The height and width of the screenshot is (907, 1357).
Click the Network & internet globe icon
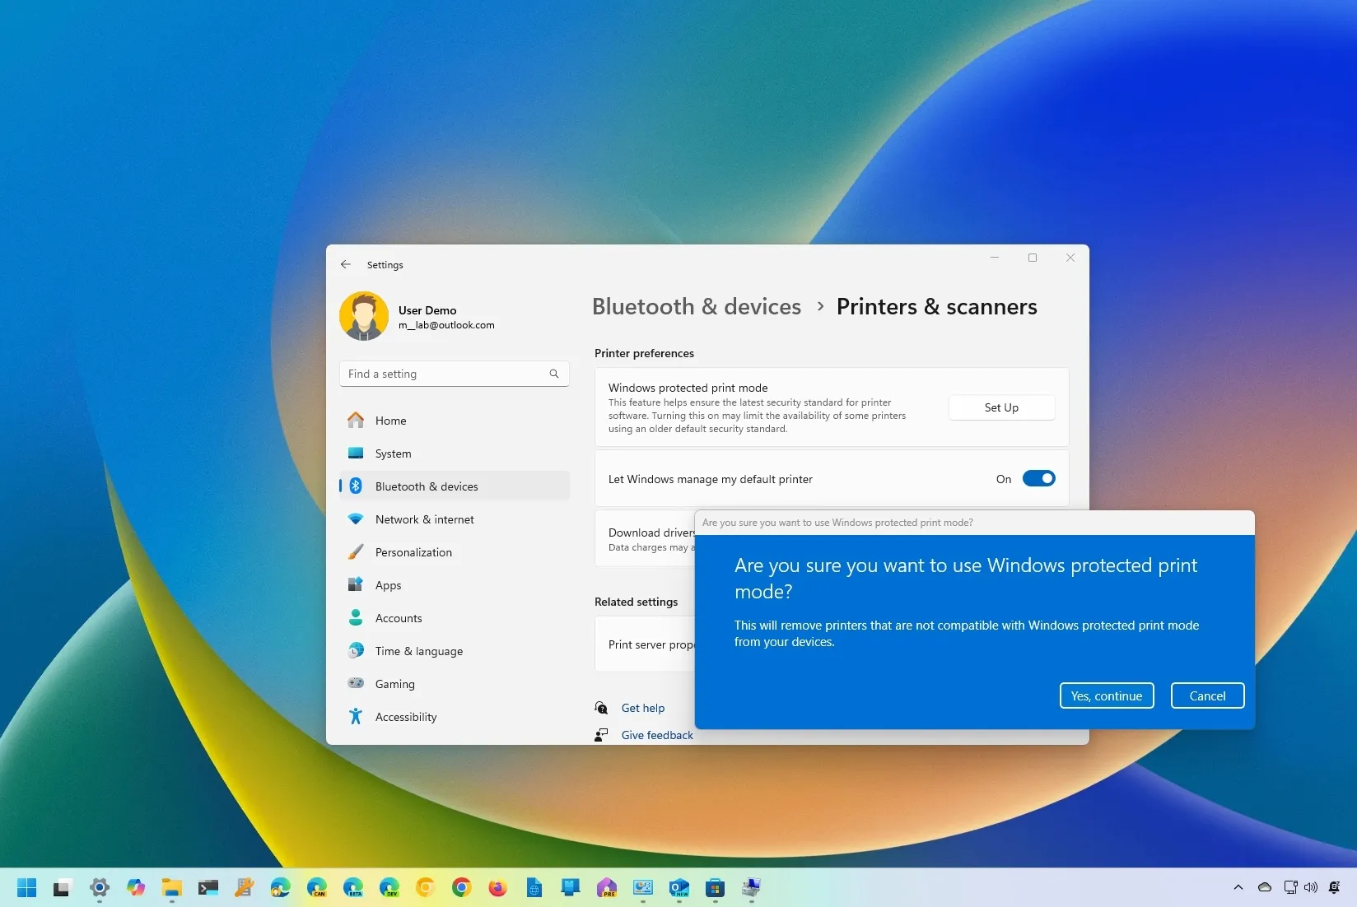[x=357, y=519]
